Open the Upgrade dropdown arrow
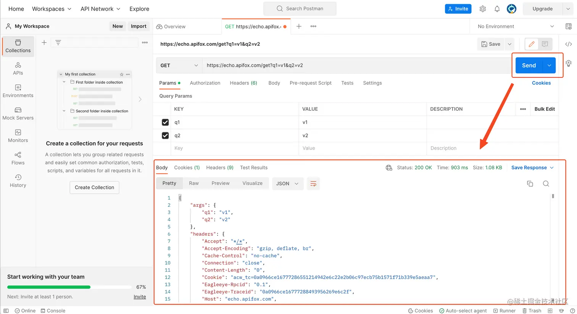The height and width of the screenshot is (314, 577). tap(568, 9)
